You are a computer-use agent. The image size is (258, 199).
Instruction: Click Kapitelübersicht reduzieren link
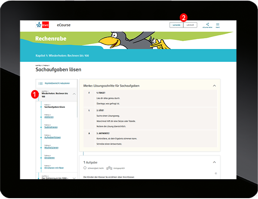tap(57, 83)
